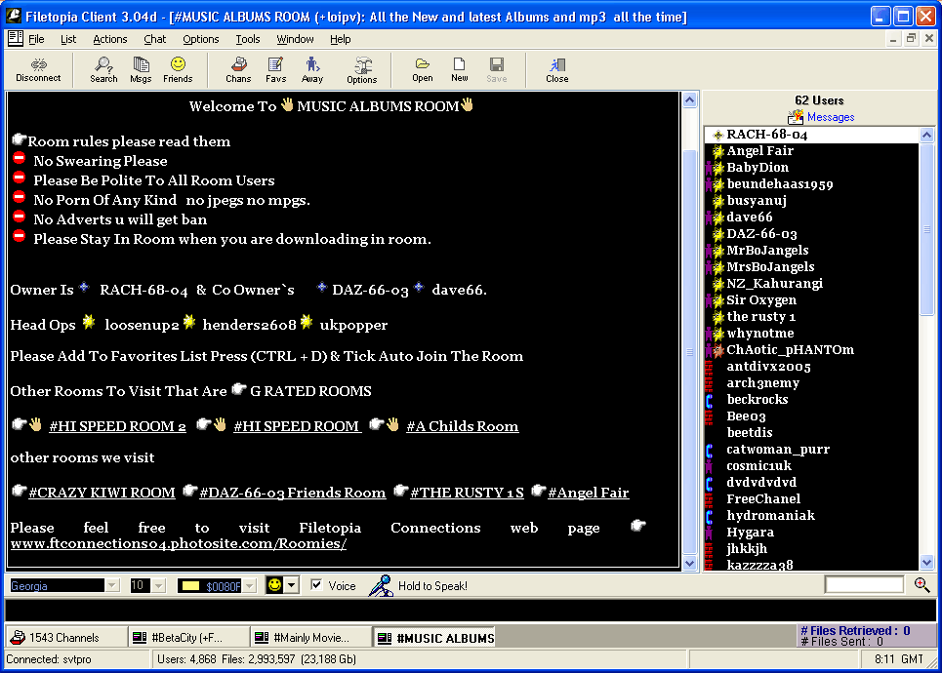Click the magnifier icon beside search box

coord(922,585)
